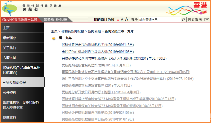Open the envelope contact icon
Image resolution: width=211 pixels, height=123 pixels.
(207, 20)
